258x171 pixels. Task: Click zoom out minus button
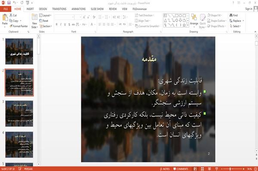(x=221, y=169)
